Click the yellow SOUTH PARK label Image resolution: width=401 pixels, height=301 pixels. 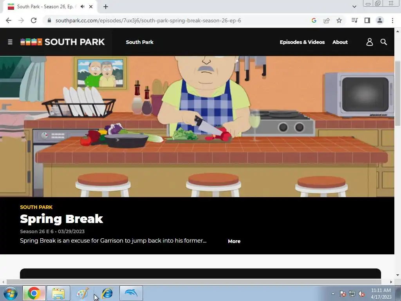[36, 207]
